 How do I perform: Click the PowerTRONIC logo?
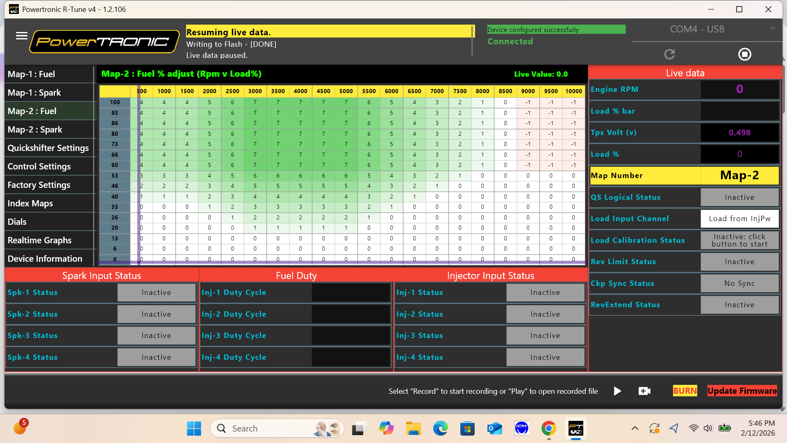click(x=104, y=41)
